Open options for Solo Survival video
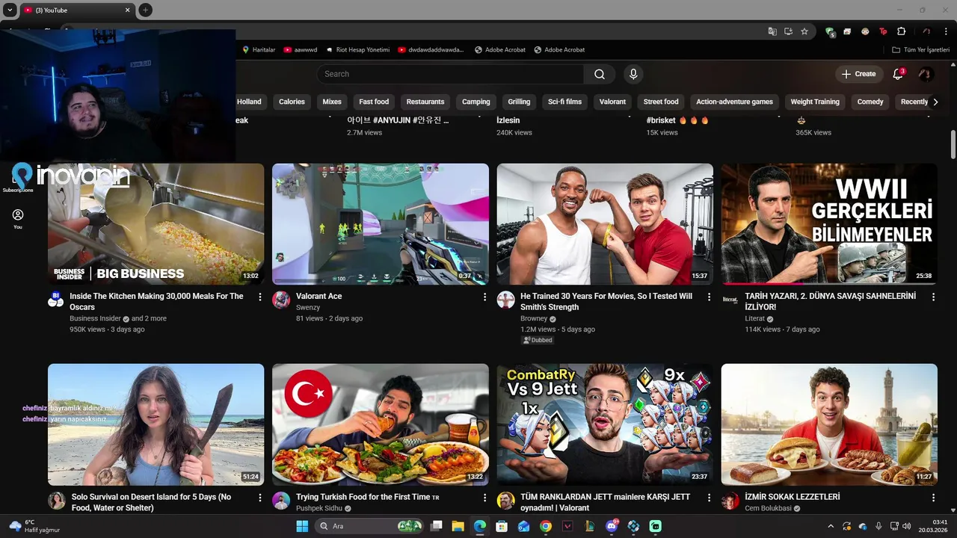This screenshot has height=538, width=957. pos(260,498)
